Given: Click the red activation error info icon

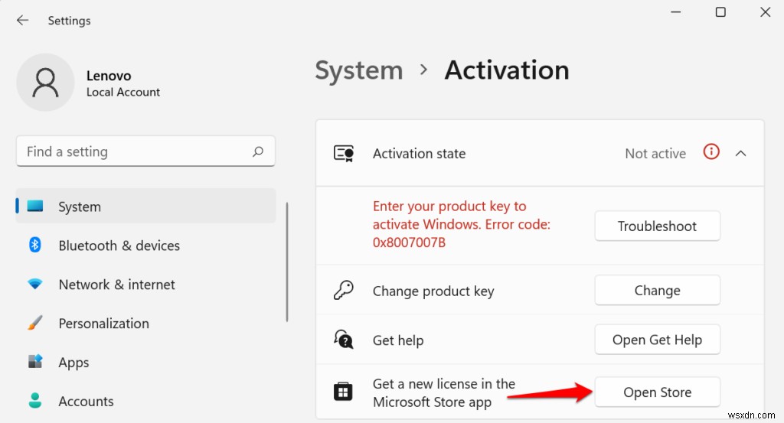Looking at the screenshot, I should click(711, 152).
